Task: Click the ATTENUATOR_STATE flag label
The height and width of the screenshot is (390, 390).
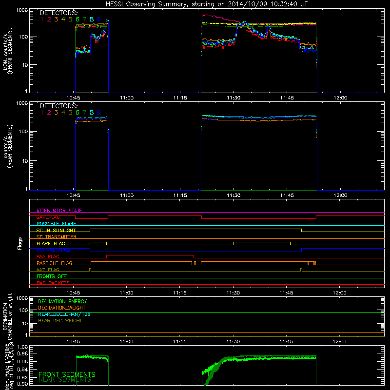Action: 59,211
